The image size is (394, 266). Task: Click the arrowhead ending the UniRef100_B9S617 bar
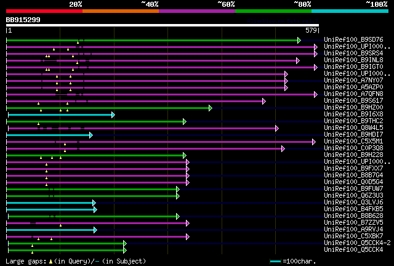(x=264, y=102)
